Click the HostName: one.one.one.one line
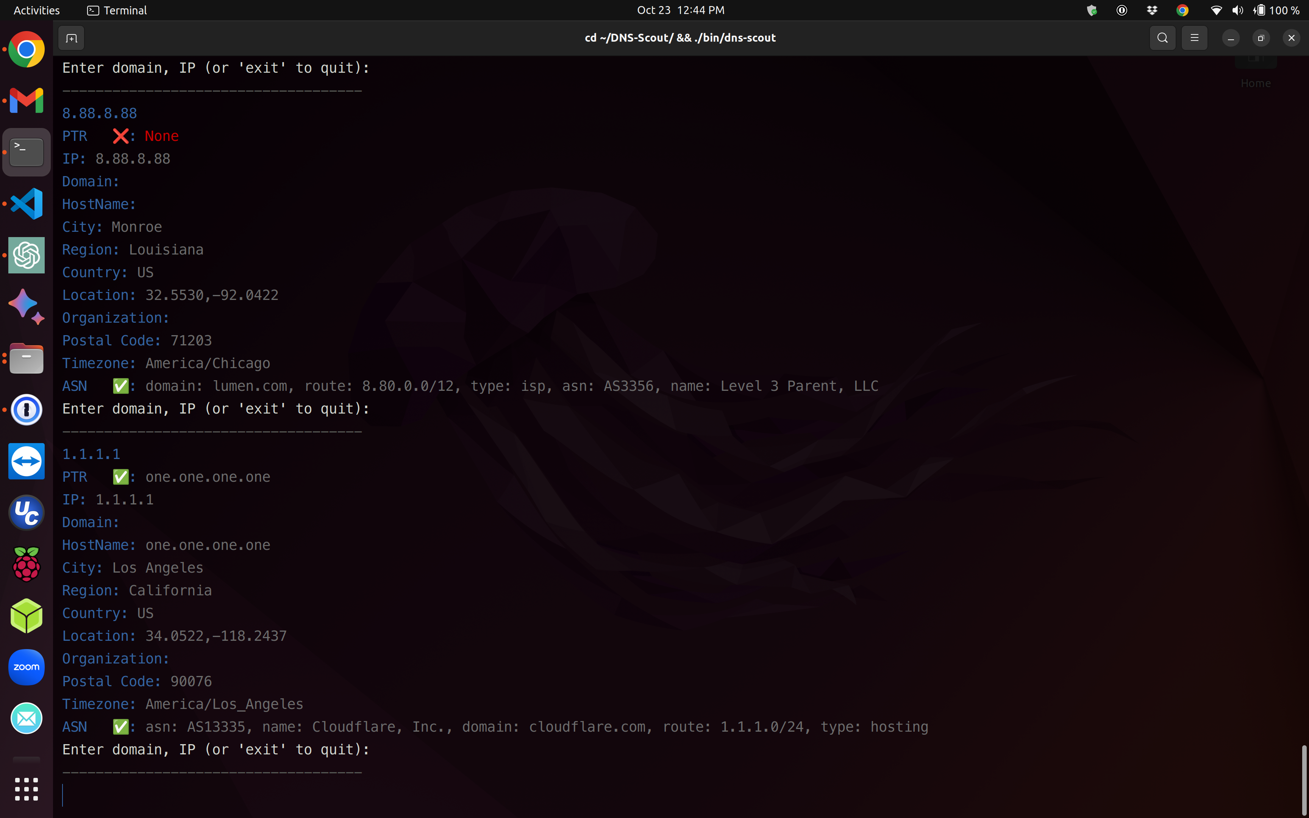This screenshot has width=1309, height=818. click(x=166, y=545)
